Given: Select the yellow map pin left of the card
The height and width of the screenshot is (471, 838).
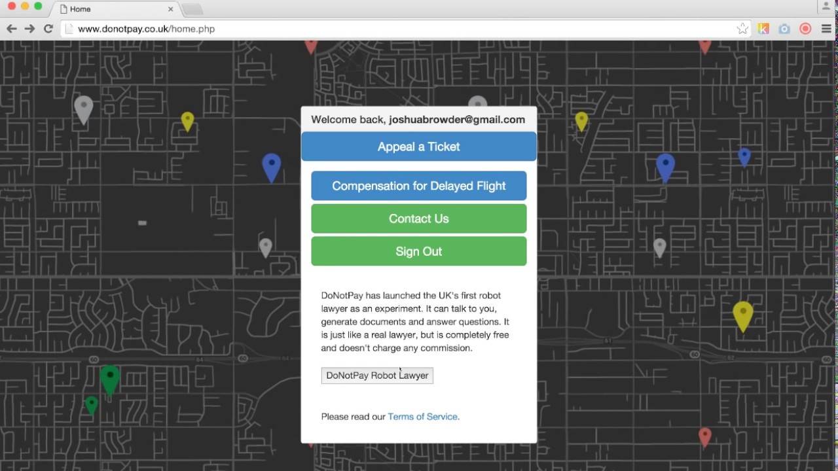Looking at the screenshot, I should click(188, 121).
